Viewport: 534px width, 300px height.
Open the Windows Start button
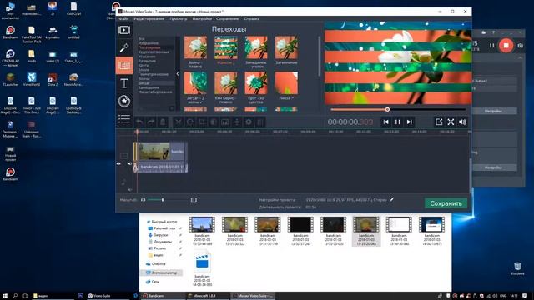pos(5,296)
